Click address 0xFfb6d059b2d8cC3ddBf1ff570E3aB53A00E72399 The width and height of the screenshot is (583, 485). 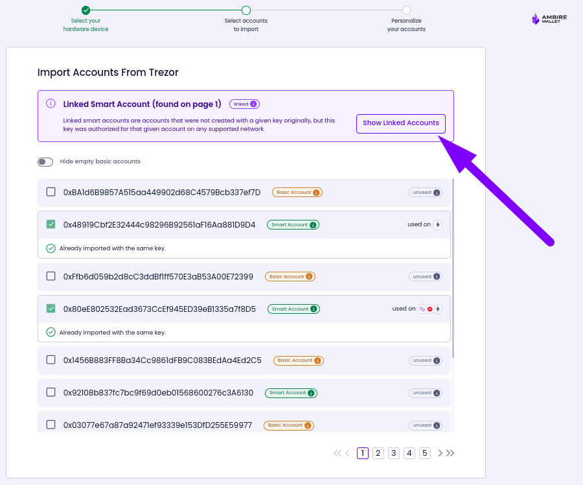point(158,277)
